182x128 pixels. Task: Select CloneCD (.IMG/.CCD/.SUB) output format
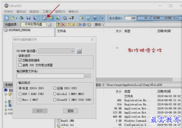point(55,100)
